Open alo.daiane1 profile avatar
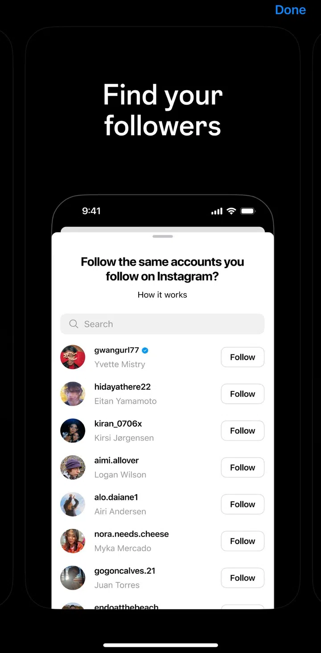321x653 pixels. click(73, 504)
